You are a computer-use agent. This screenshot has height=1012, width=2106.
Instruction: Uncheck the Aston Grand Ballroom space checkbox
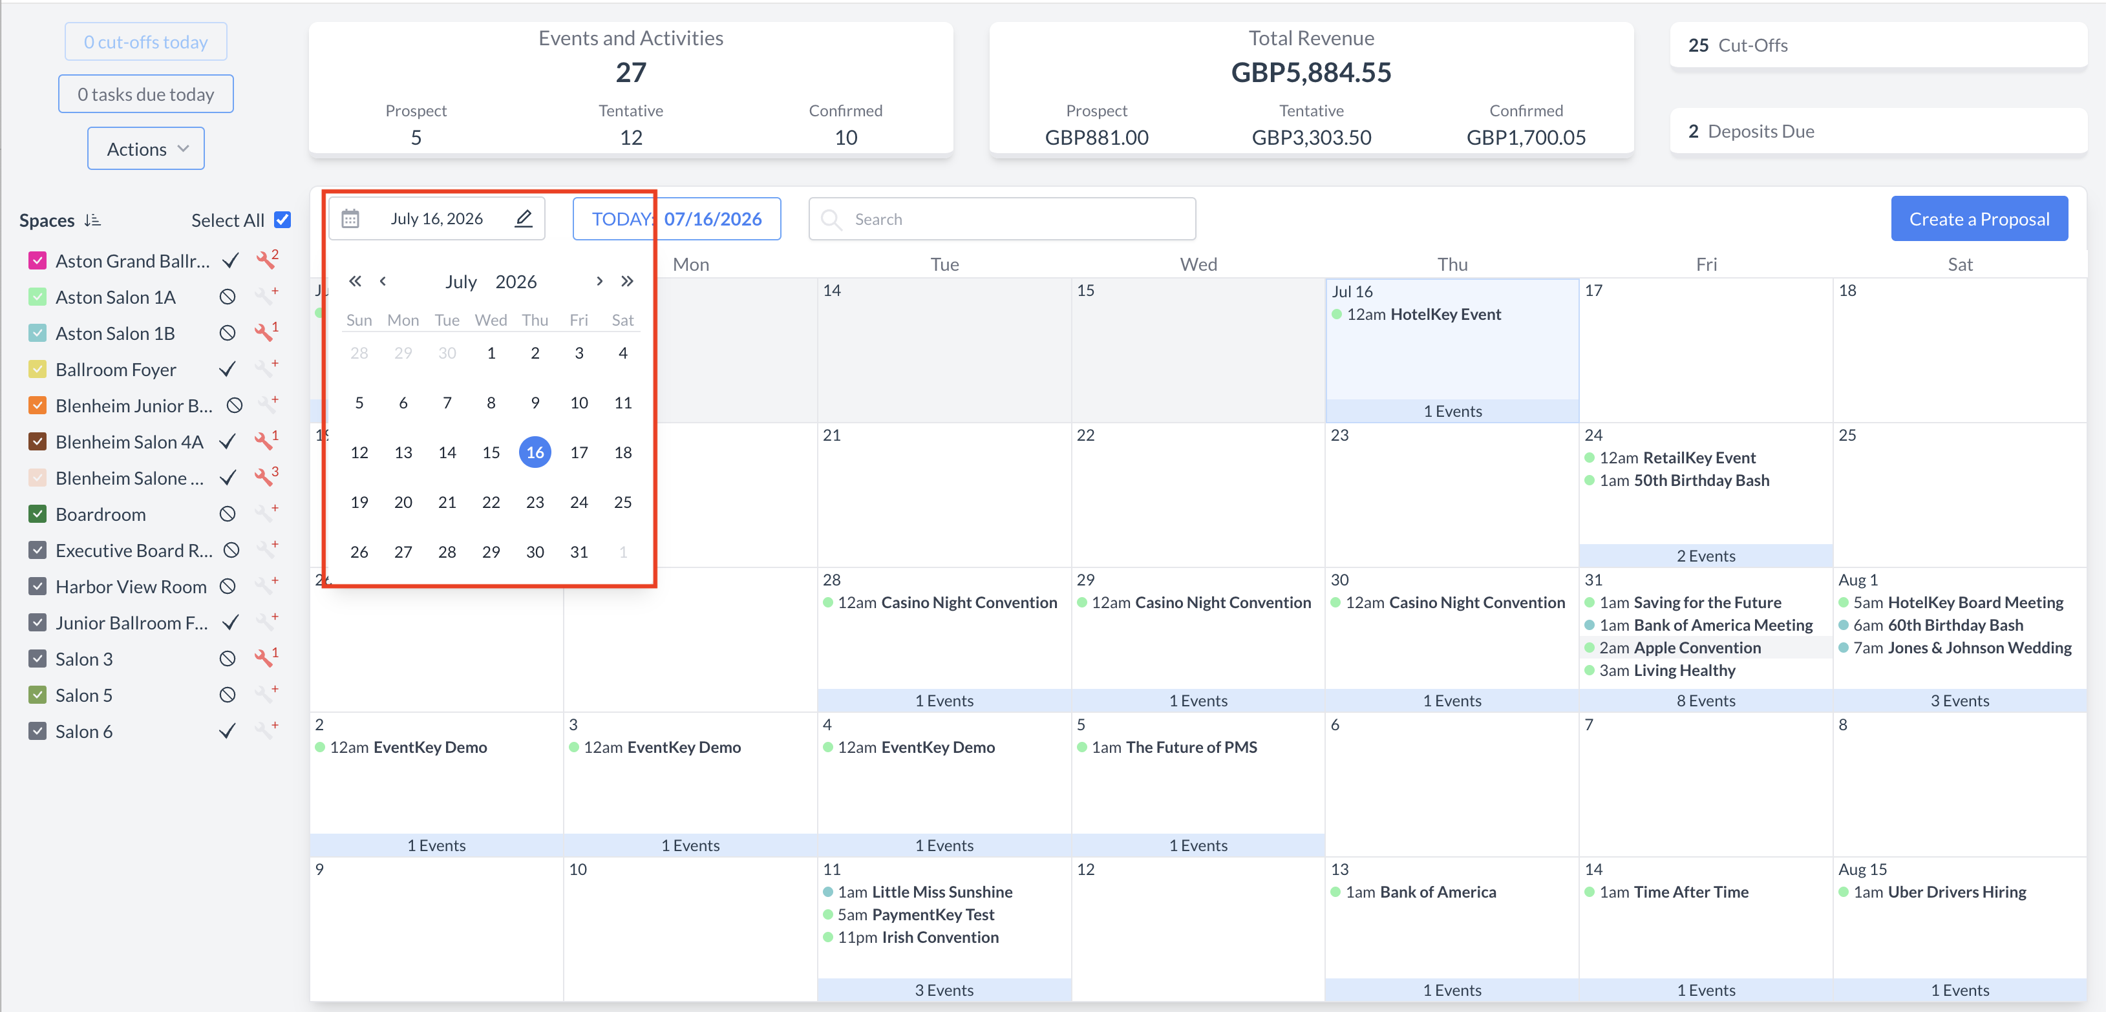[x=37, y=261]
